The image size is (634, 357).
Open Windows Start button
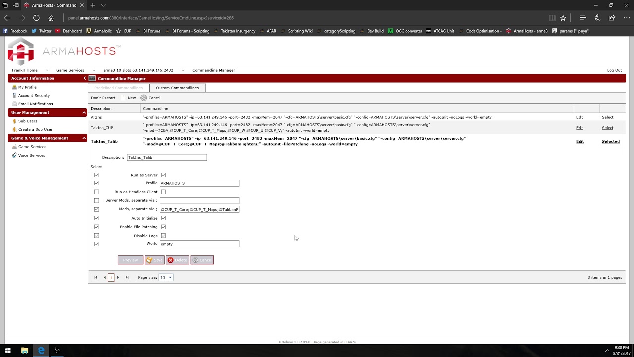(7, 350)
